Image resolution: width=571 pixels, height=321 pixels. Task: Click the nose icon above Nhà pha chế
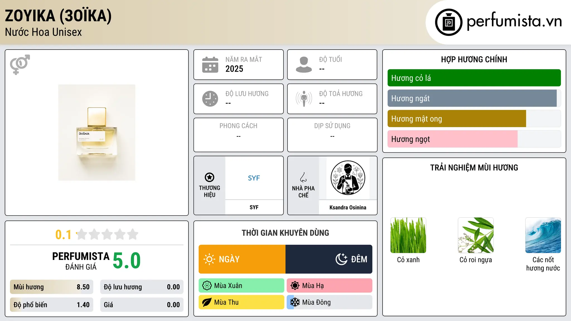[x=303, y=177]
